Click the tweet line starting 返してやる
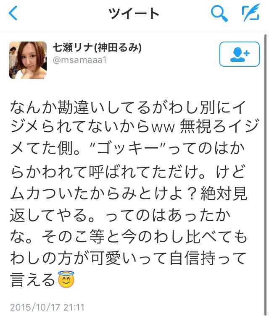This screenshot has width=269, height=321. 121,215
